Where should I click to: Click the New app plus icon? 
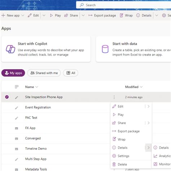click(x=3, y=16)
